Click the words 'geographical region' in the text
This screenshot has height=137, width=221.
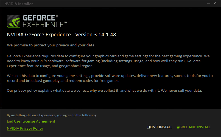click(x=76, y=66)
